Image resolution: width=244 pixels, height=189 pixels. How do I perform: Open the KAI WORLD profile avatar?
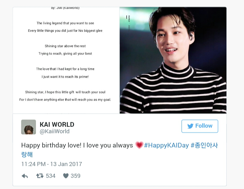point(28,127)
